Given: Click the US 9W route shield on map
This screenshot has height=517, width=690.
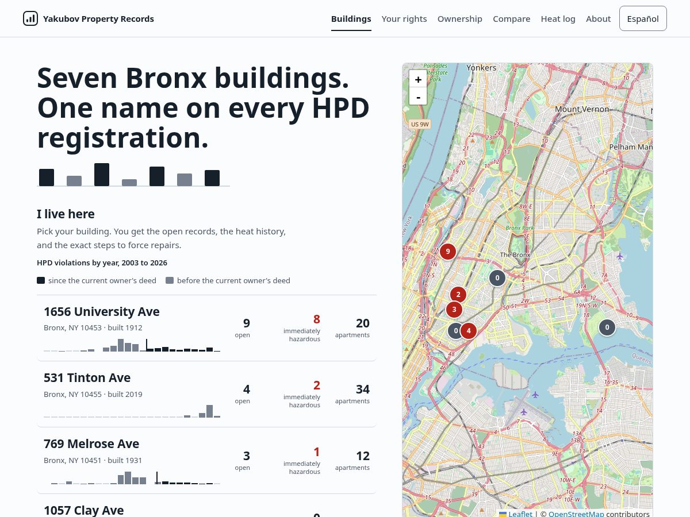Looking at the screenshot, I should click(x=420, y=124).
